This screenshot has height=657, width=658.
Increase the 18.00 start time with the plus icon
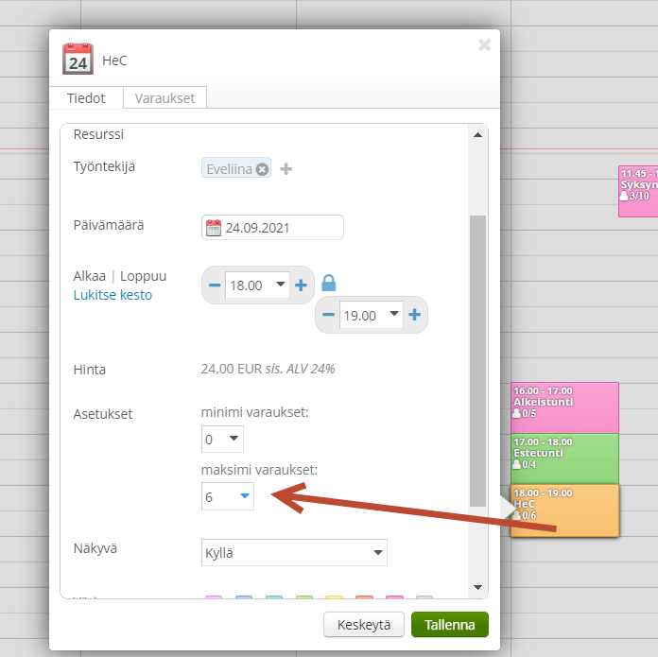point(301,285)
